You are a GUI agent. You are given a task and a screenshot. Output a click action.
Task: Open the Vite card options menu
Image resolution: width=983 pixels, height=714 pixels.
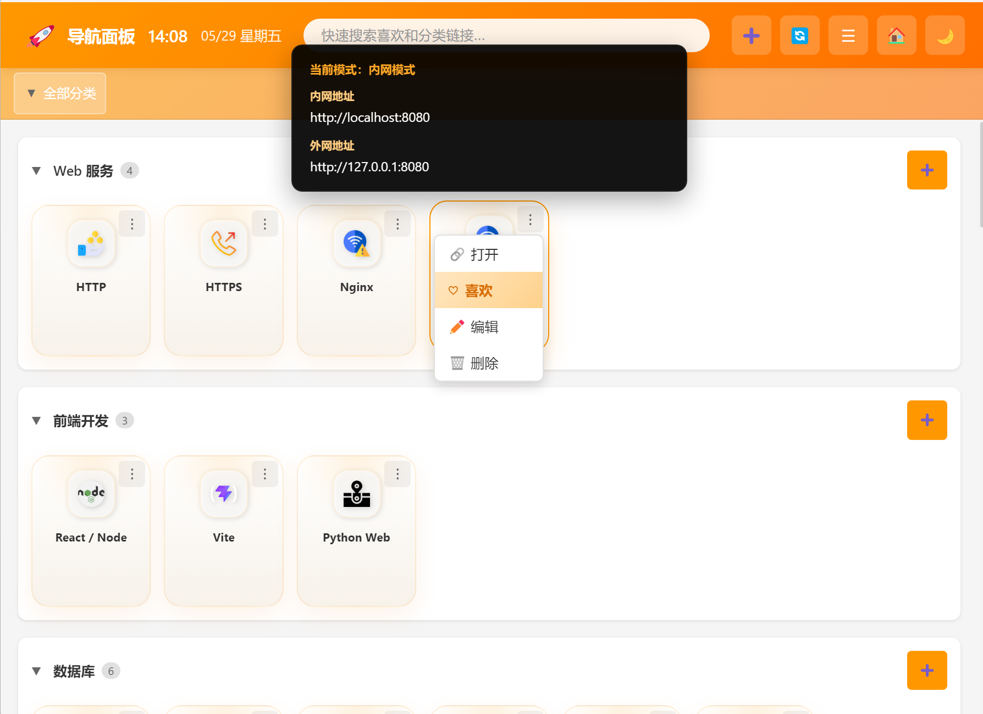coord(265,474)
